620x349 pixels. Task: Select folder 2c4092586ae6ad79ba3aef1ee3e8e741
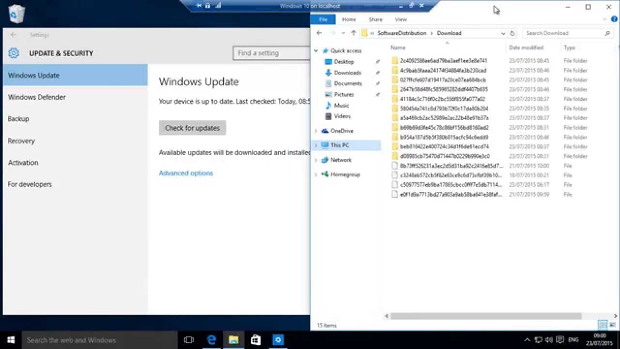coord(444,61)
